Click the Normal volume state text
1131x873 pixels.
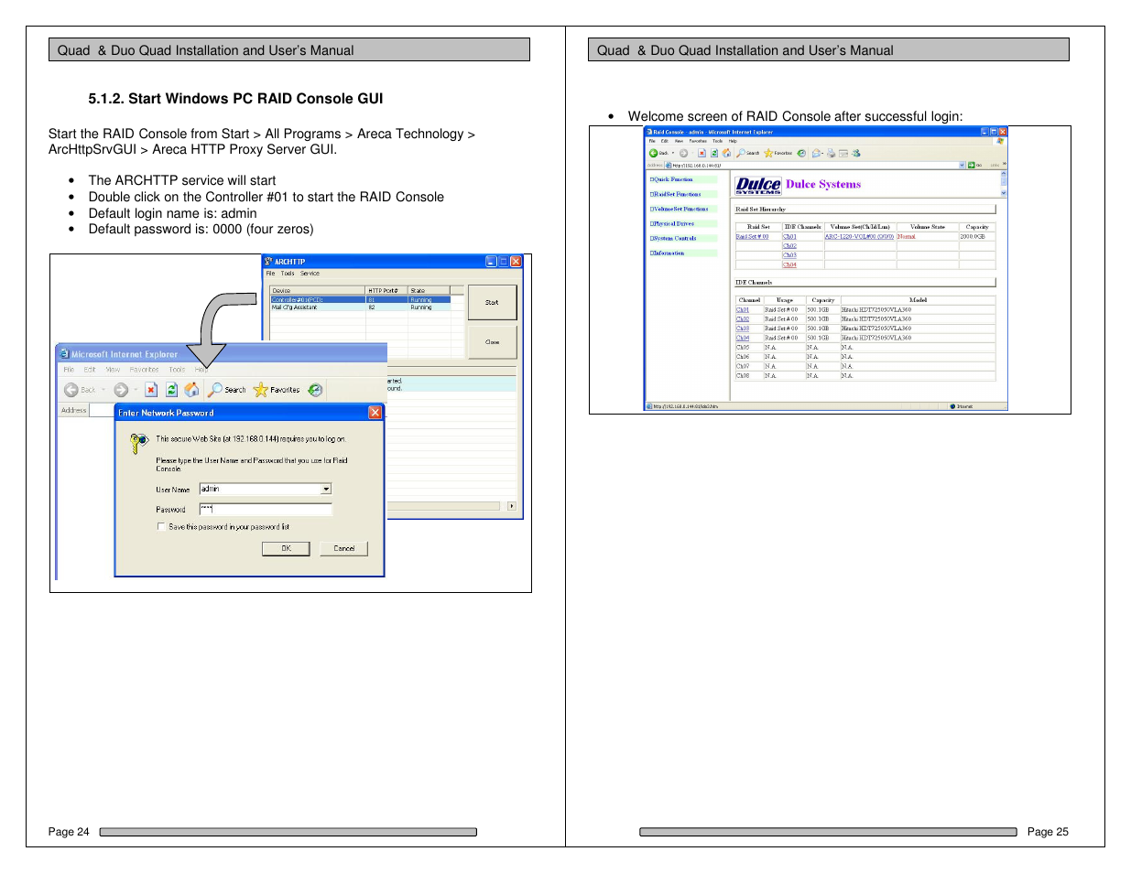[906, 236]
